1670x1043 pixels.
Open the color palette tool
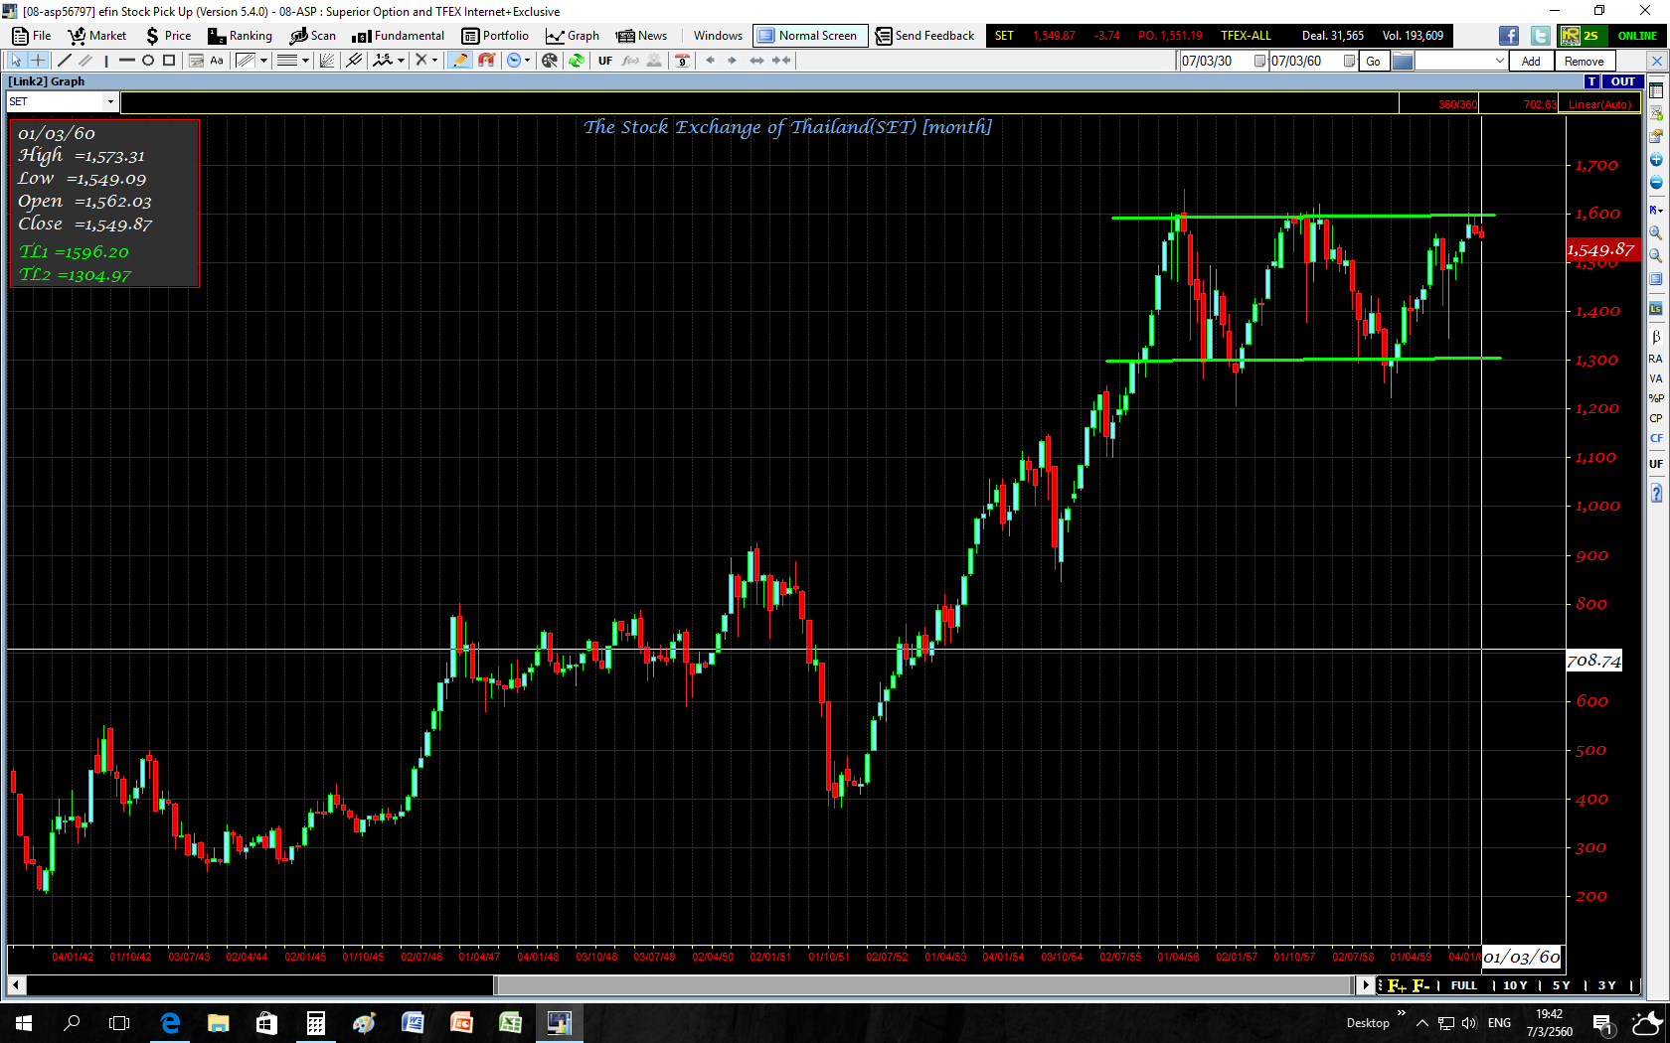pyautogui.click(x=550, y=61)
